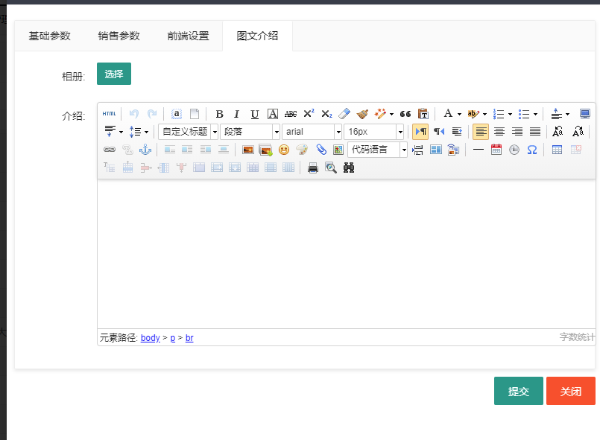Open search and replace with the binoculars icon
The width and height of the screenshot is (600, 440).
point(349,167)
